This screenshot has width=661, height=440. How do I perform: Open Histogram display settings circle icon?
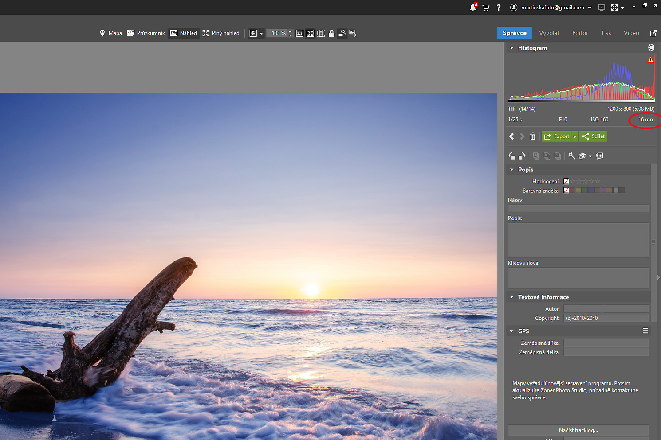(651, 47)
